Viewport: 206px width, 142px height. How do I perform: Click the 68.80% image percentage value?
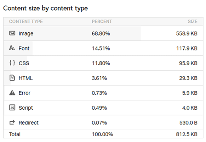101,33
